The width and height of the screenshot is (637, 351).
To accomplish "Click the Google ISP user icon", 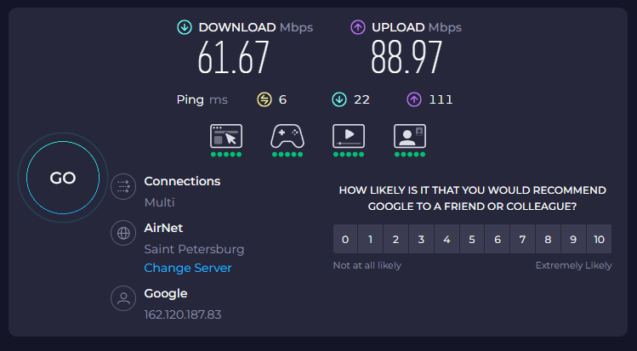I will (124, 298).
